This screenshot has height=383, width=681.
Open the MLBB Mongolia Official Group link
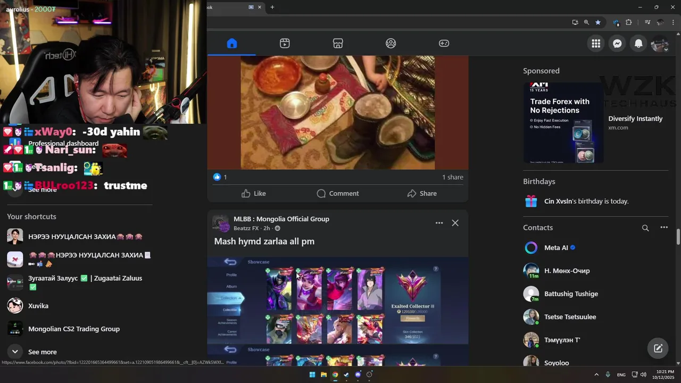click(281, 219)
